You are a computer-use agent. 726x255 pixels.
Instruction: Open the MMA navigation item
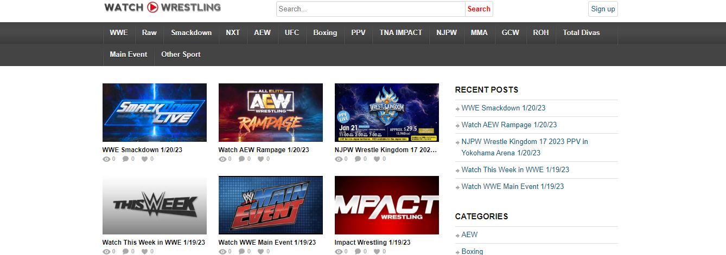pos(479,32)
